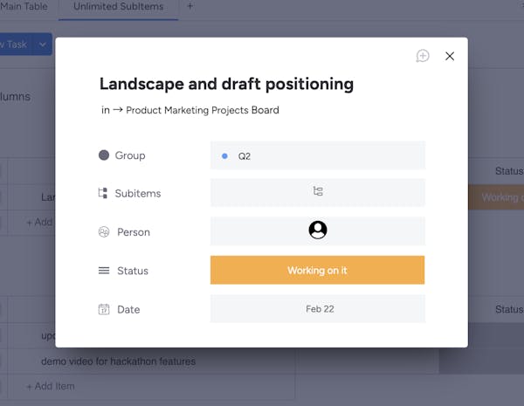Screen dimensions: 524x406
Task: Click the Status column lines icon
Action: (104, 271)
